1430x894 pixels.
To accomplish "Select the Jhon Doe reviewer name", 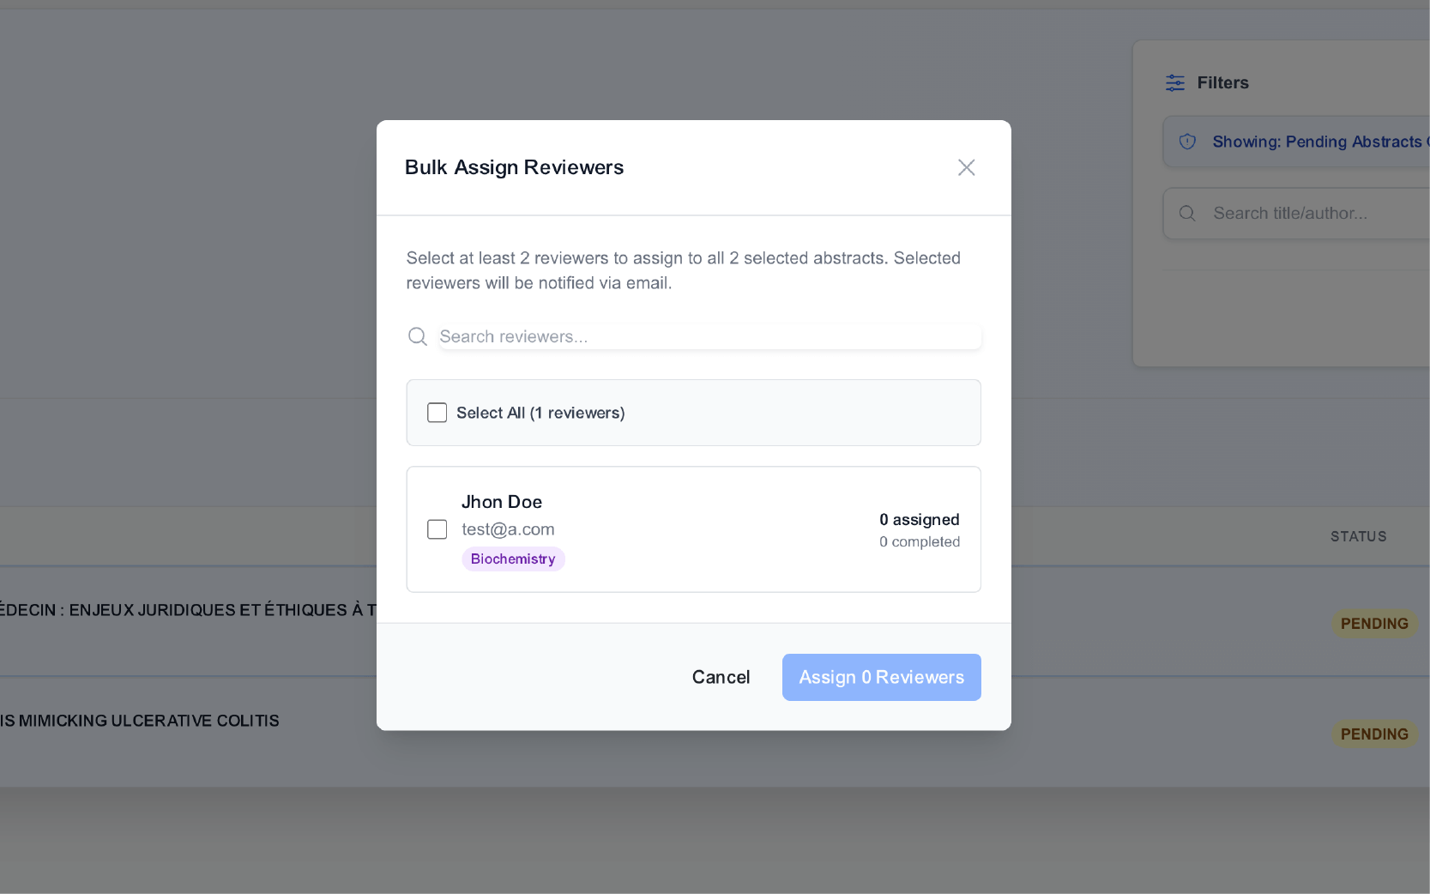I will tap(502, 502).
